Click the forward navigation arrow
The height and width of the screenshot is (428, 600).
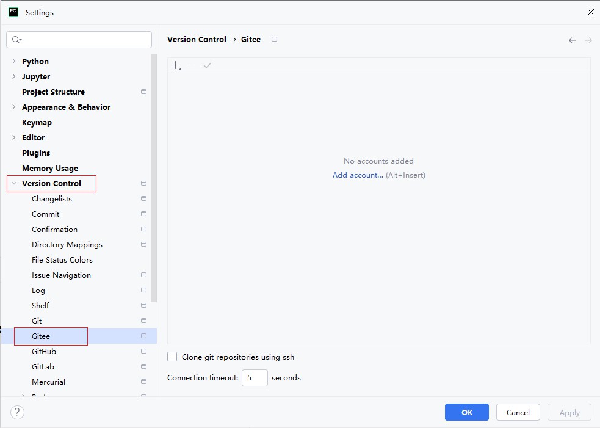pos(588,40)
